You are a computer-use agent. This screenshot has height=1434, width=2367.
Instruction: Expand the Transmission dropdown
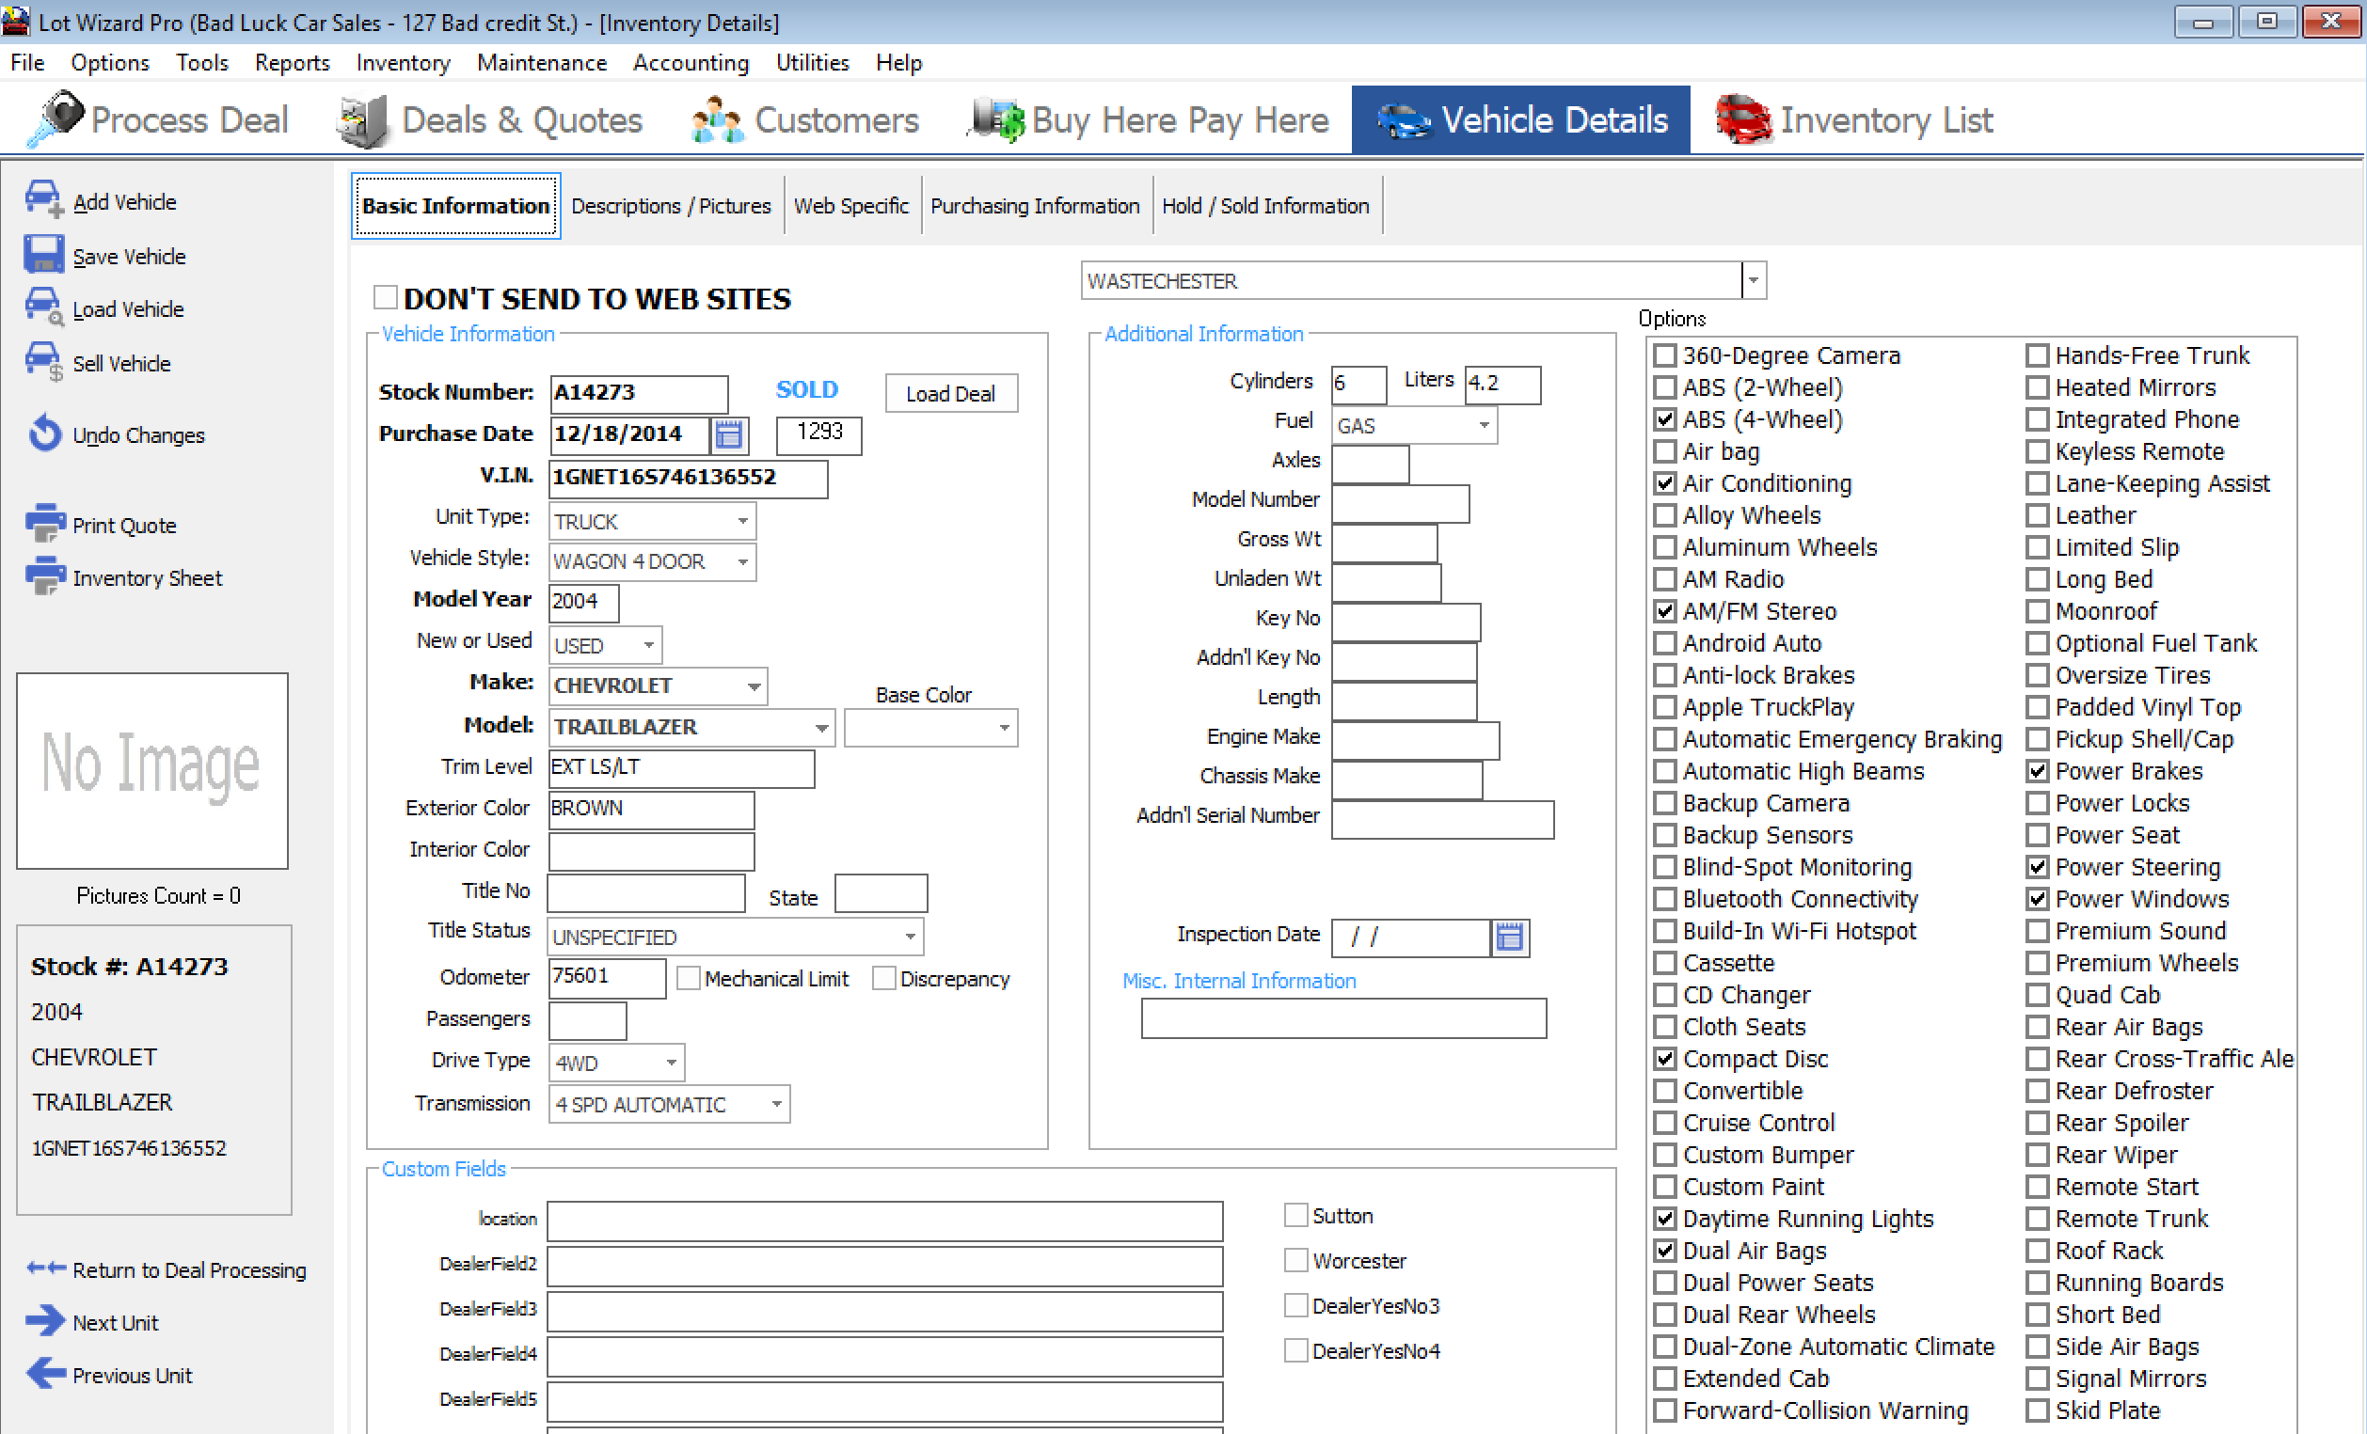tap(776, 1105)
